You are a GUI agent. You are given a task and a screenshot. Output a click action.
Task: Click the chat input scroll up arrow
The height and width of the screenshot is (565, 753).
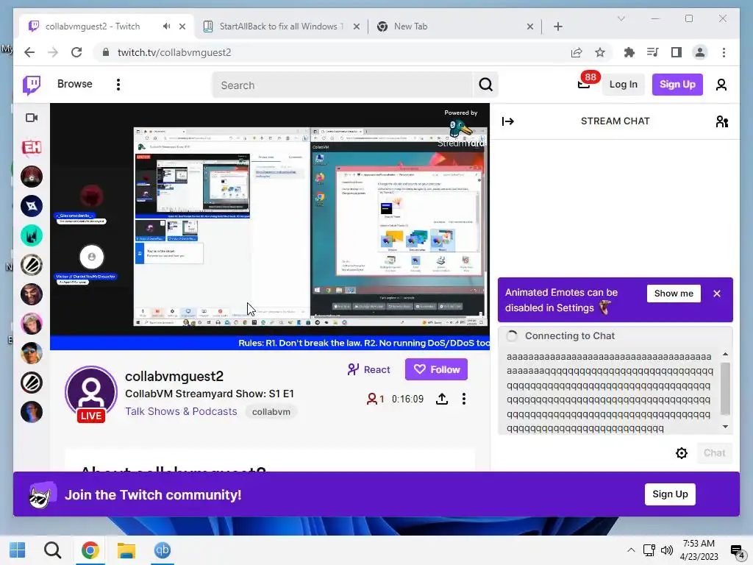pyautogui.click(x=725, y=354)
